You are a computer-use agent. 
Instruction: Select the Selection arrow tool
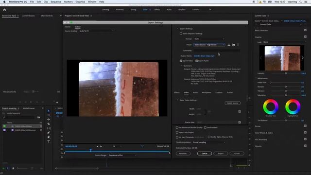[x=49, y=111]
